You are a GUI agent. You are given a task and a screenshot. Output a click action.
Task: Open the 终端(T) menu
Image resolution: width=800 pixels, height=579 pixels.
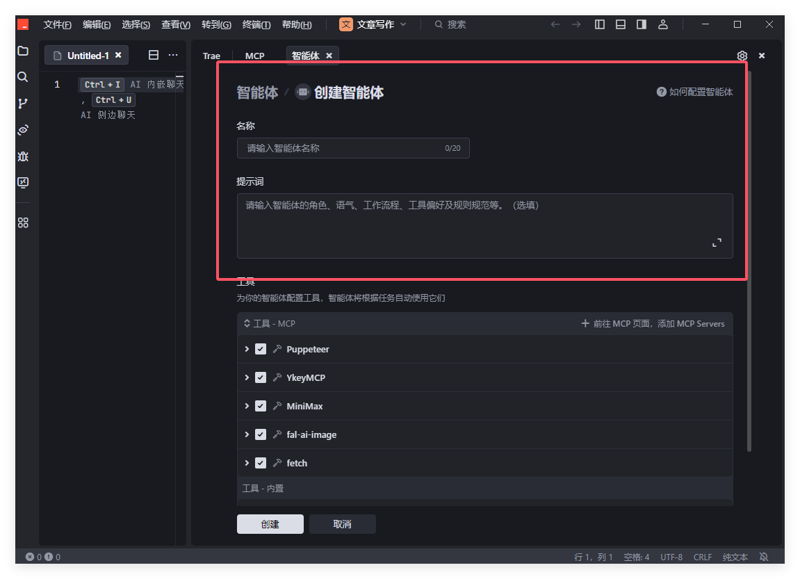coord(256,24)
